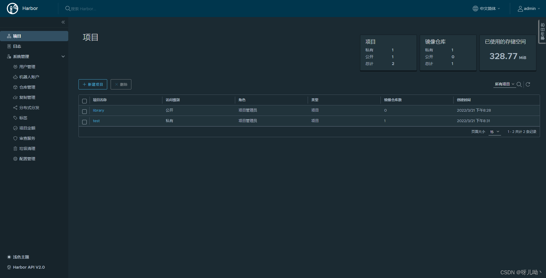546x278 pixels.
Task: Click the 项目定额 quota icon
Action: click(15, 128)
